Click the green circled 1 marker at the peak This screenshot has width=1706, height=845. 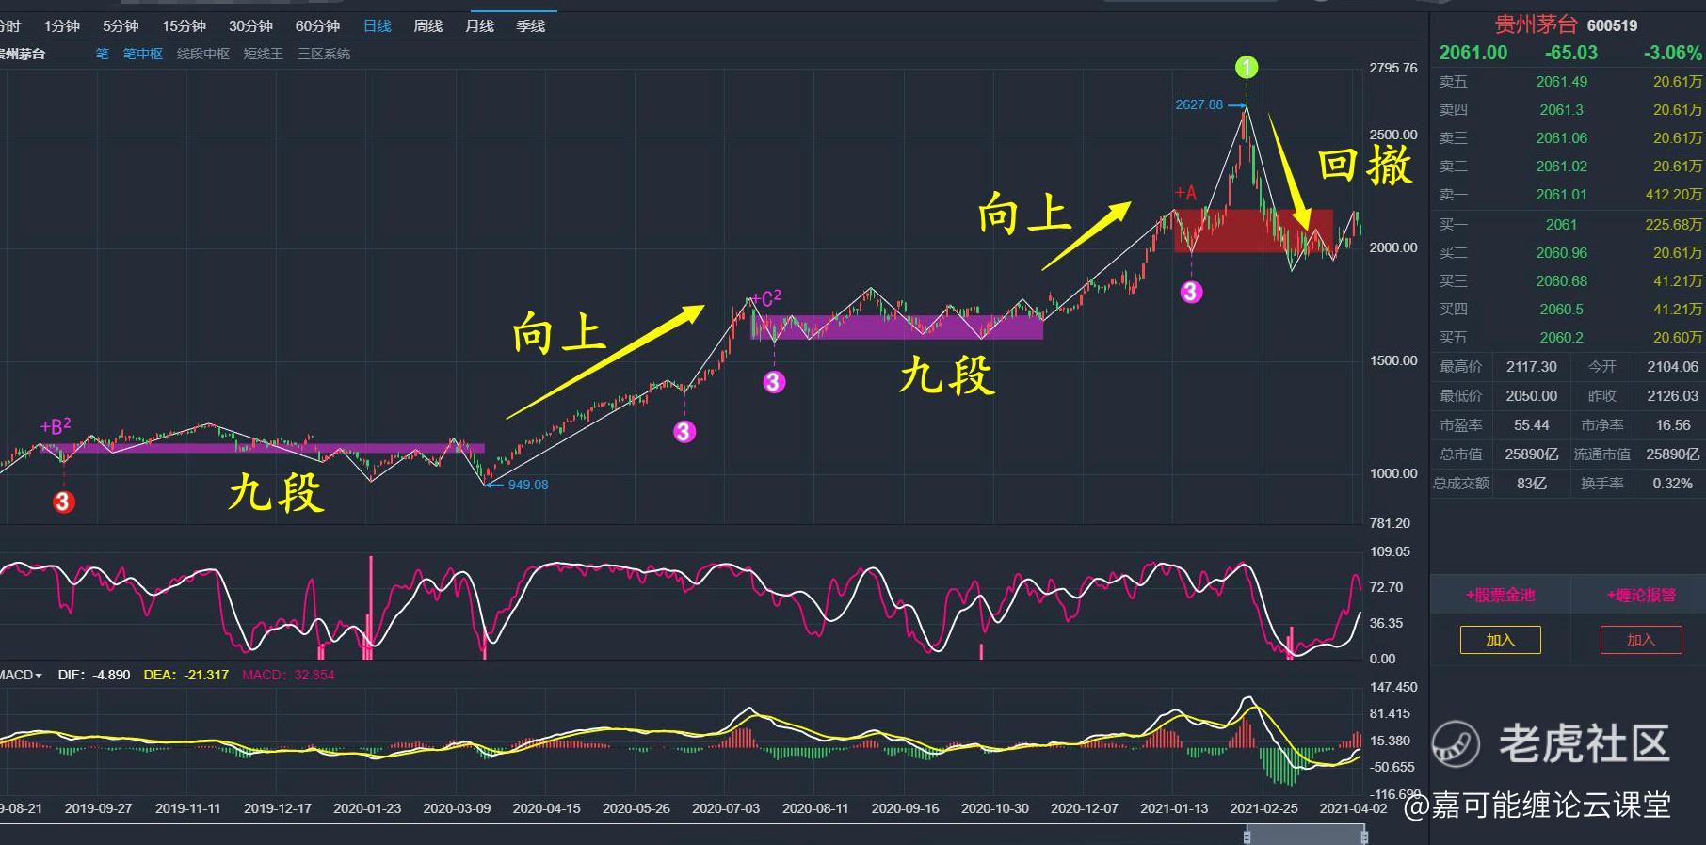pos(1247,67)
